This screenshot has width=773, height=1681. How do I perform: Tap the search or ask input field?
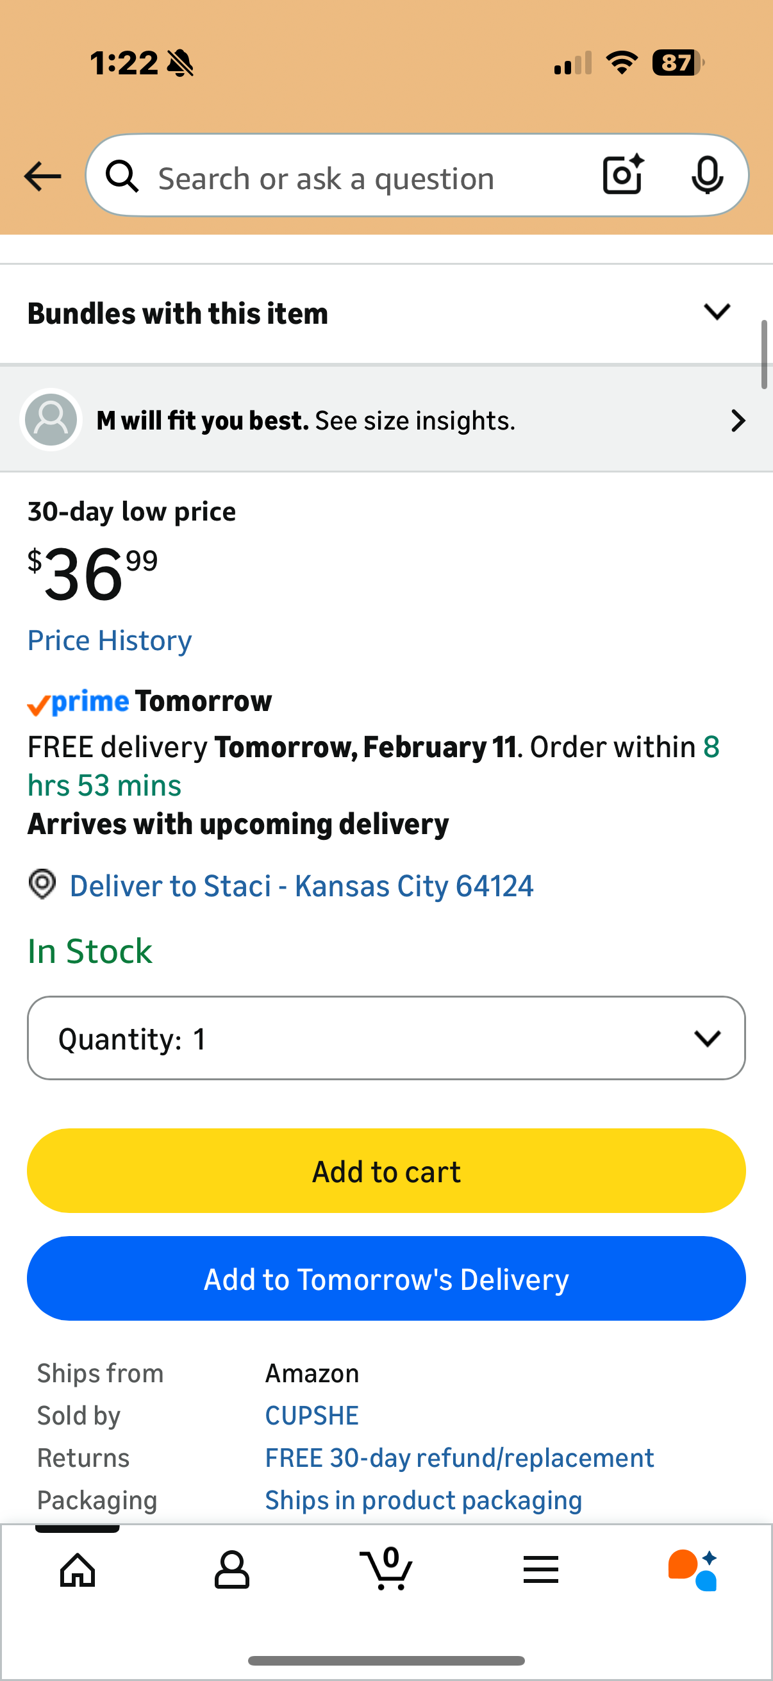[x=365, y=178]
